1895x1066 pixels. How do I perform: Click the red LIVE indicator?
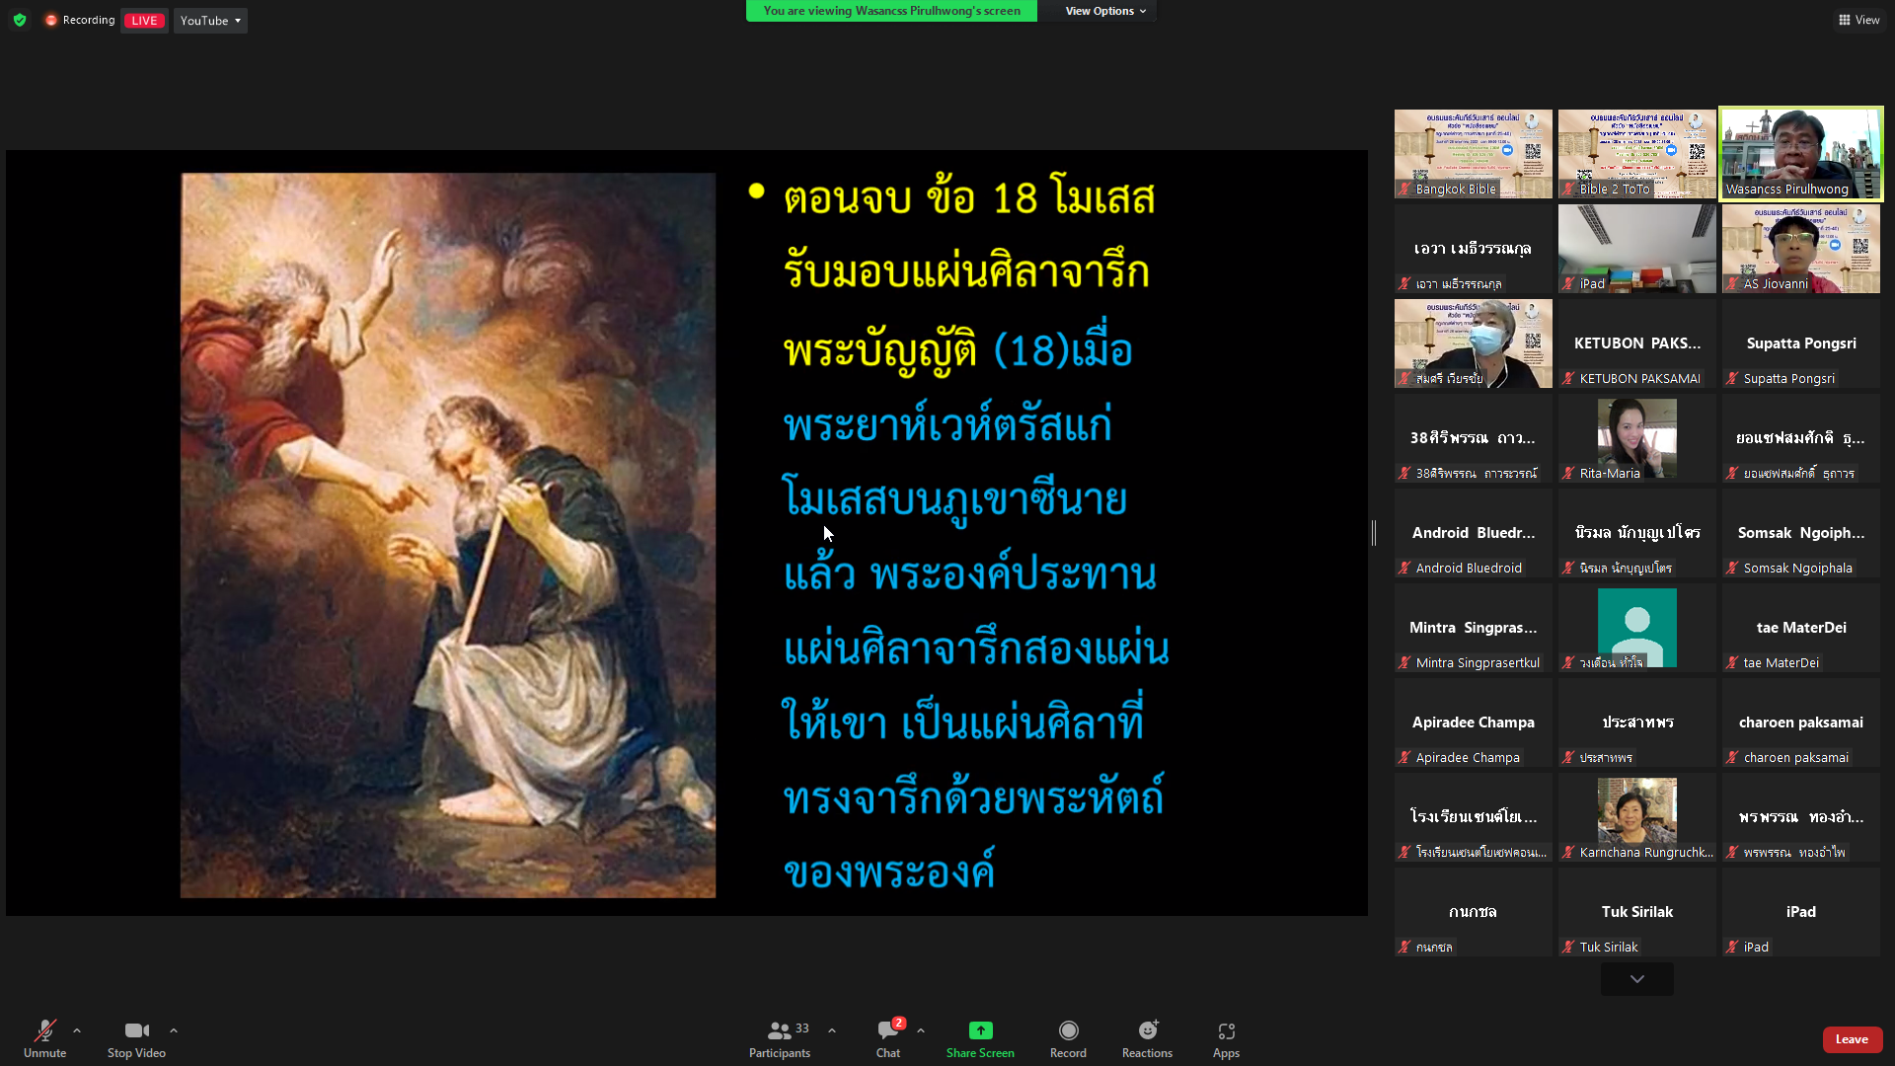(144, 21)
